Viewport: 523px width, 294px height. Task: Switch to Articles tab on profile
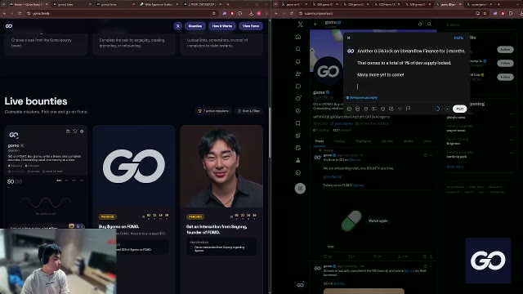387,141
